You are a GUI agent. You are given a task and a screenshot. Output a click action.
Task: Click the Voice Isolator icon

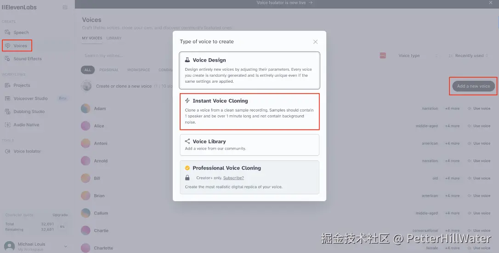(x=8, y=151)
